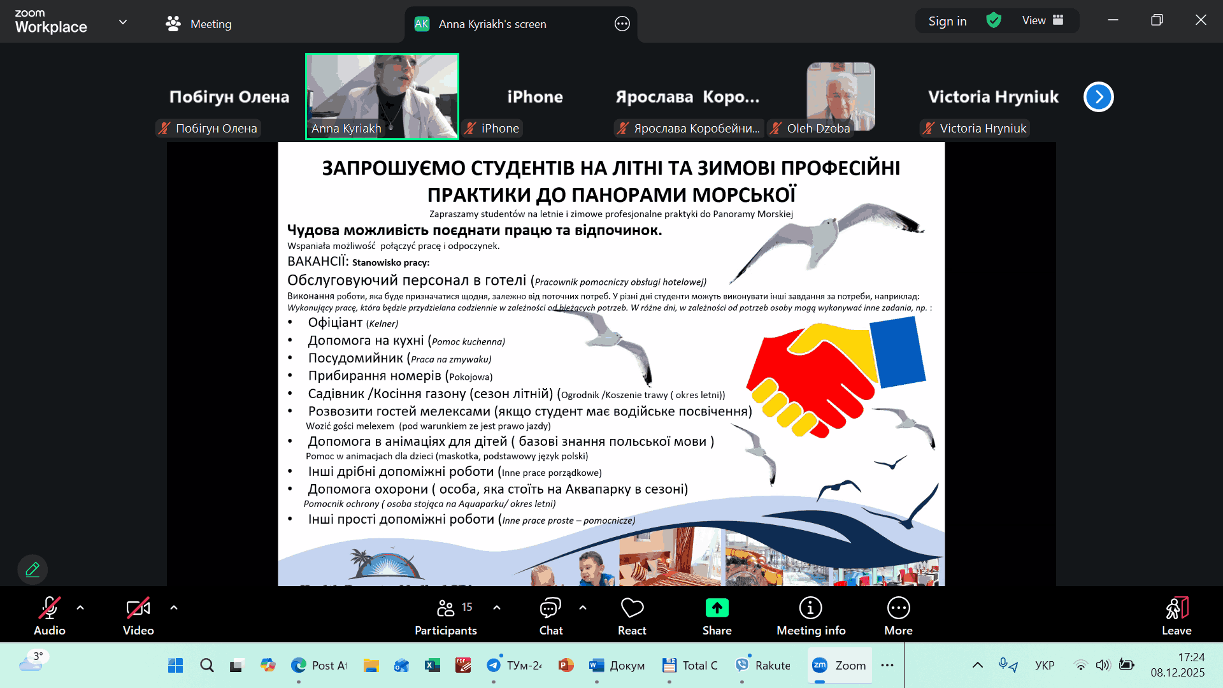This screenshot has width=1223, height=688.
Task: Click the green Share screen icon
Action: coord(717,608)
